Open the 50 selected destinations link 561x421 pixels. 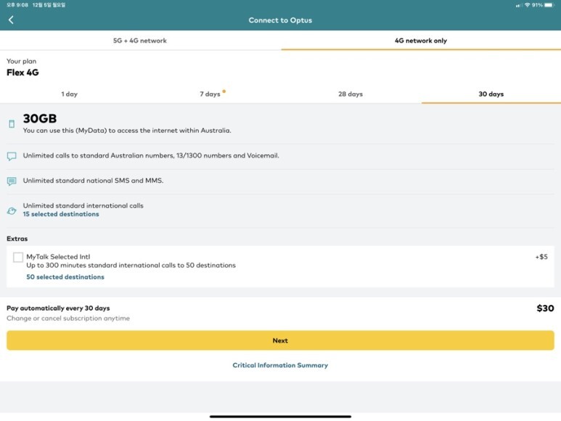pos(65,277)
